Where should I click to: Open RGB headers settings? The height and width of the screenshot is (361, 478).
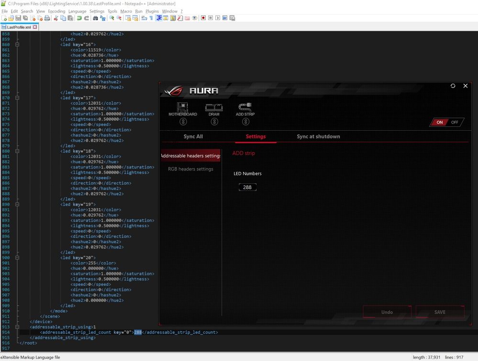pos(190,169)
